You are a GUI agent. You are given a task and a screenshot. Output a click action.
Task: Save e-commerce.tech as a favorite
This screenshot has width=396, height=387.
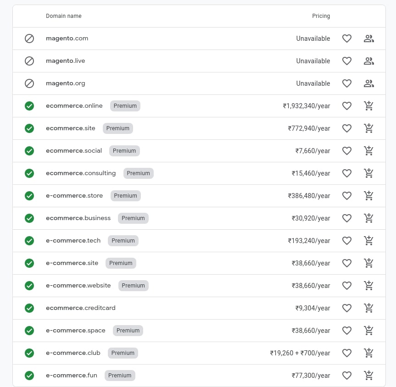(347, 241)
